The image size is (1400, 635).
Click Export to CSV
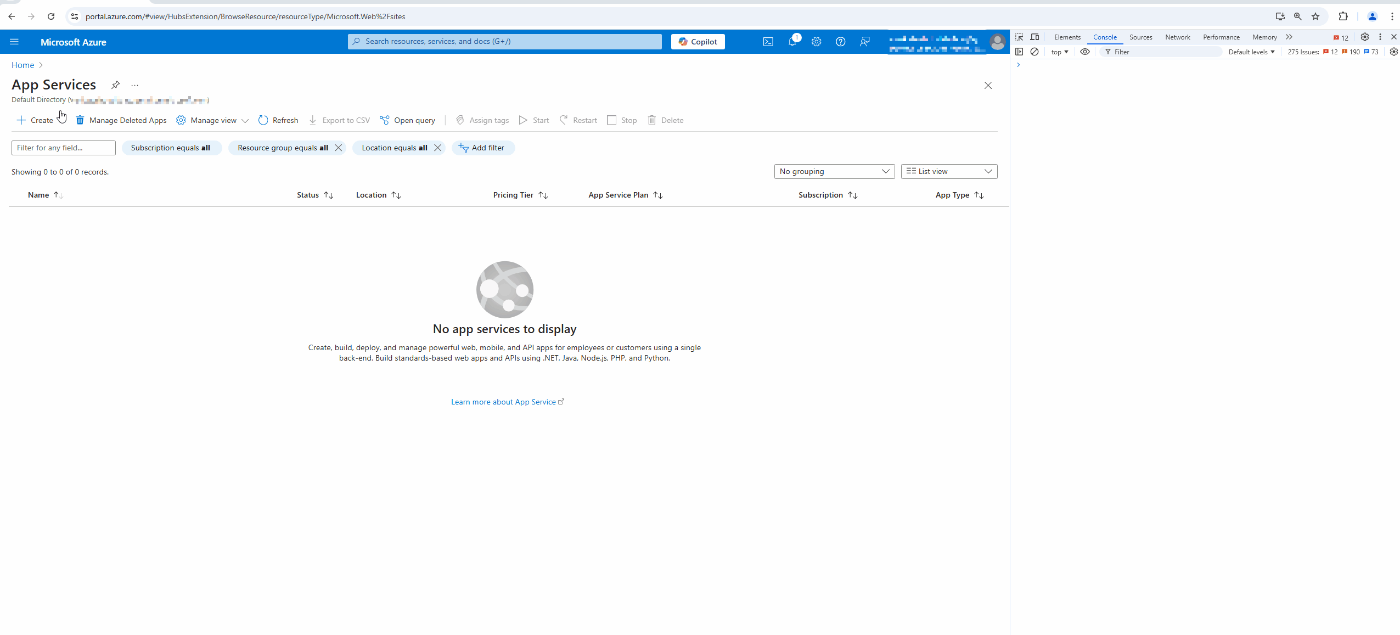point(339,120)
